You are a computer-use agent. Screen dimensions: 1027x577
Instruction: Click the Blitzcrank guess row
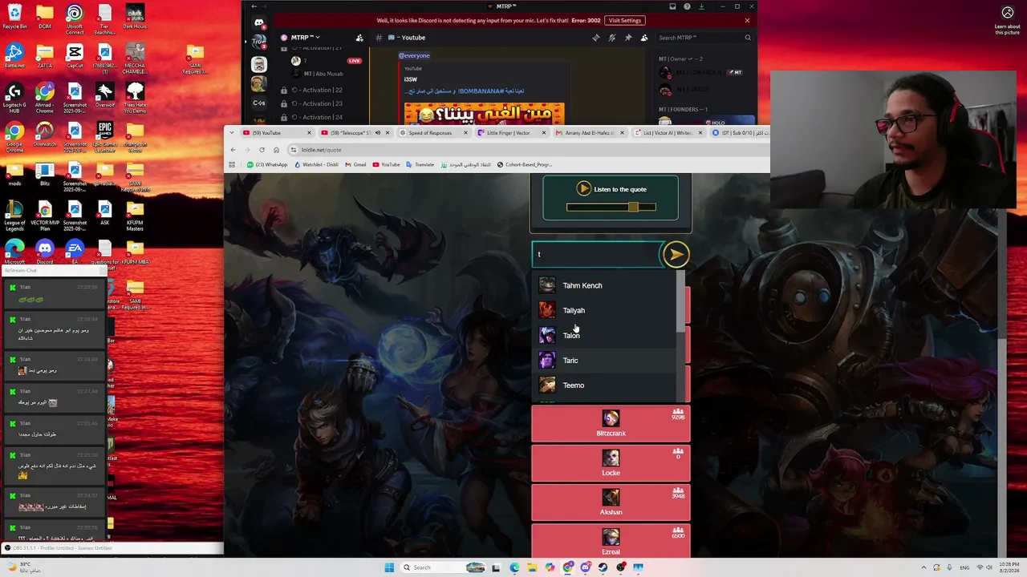pyautogui.click(x=611, y=424)
